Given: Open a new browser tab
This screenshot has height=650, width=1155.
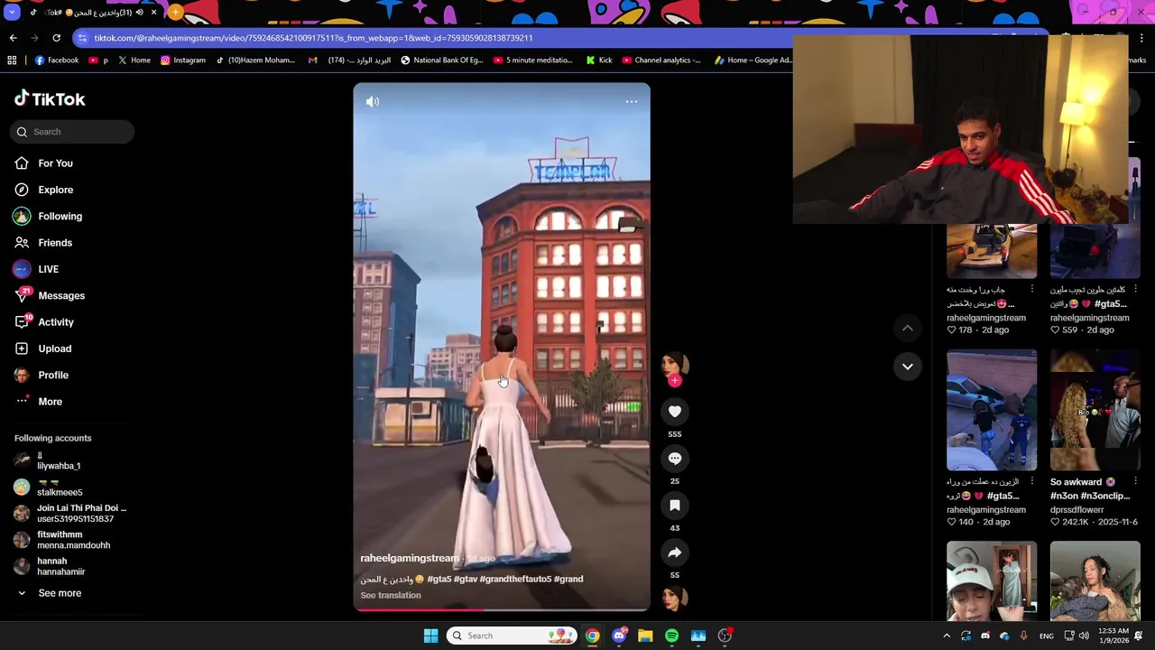Looking at the screenshot, I should (x=175, y=13).
